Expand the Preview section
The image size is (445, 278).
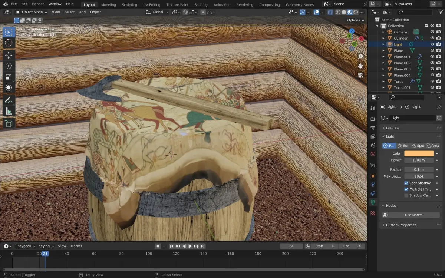[392, 128]
